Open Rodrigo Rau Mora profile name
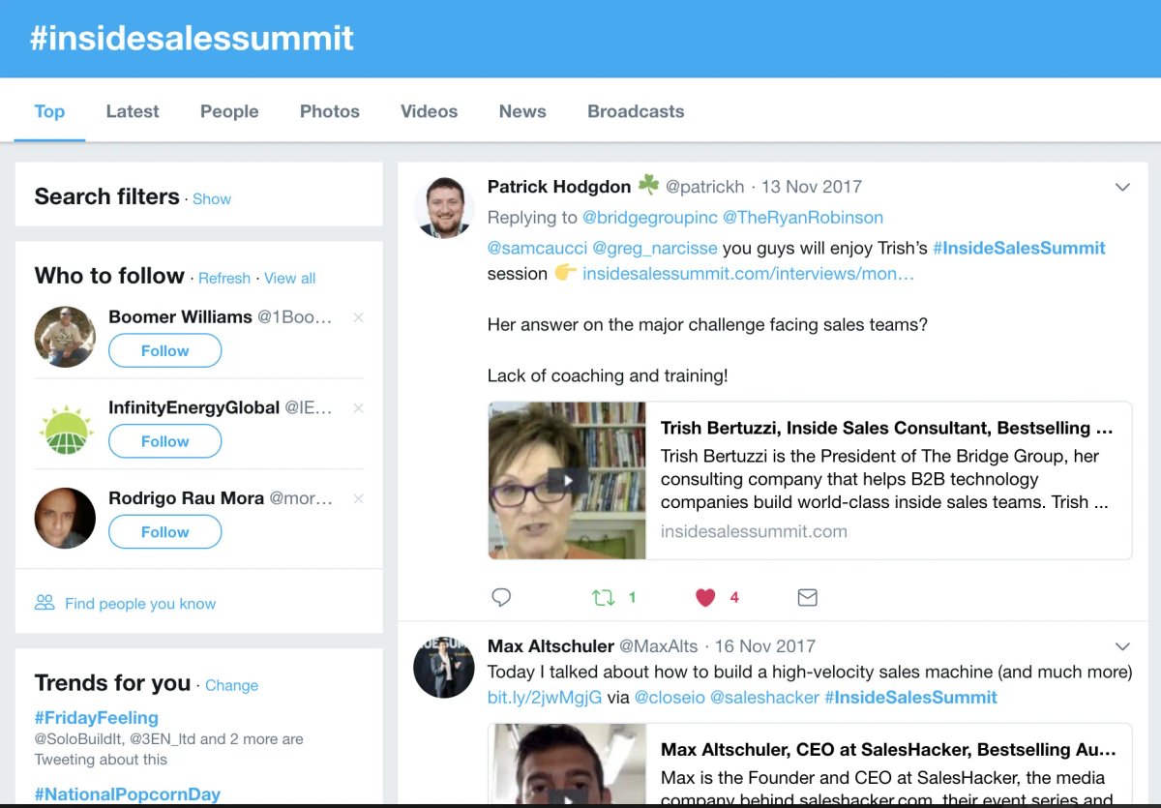1161x808 pixels. [x=186, y=498]
